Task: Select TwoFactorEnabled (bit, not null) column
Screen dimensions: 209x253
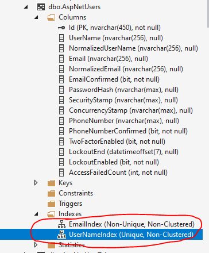Action: (117, 141)
